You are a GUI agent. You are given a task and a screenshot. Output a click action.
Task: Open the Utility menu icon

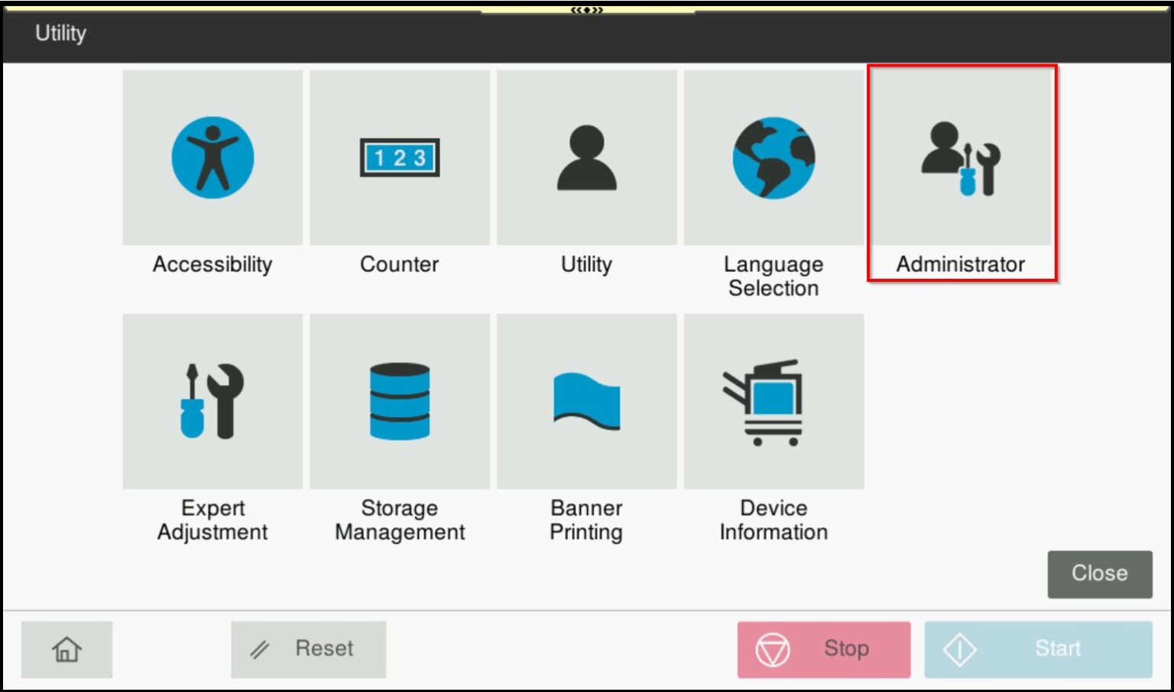click(x=586, y=157)
